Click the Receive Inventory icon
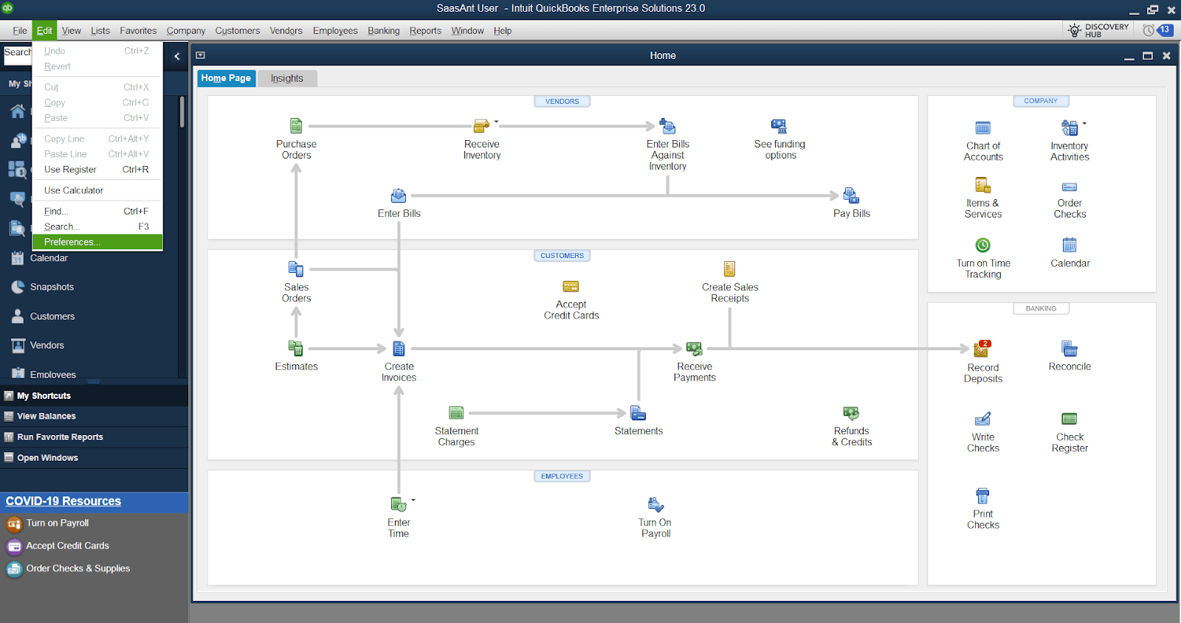1181x623 pixels. point(481,126)
